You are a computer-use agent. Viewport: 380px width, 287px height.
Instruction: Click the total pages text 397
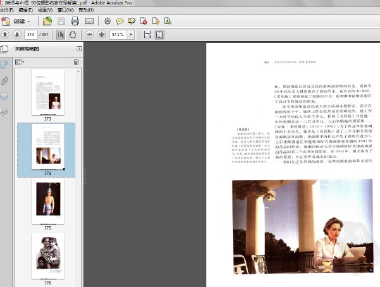[45, 35]
